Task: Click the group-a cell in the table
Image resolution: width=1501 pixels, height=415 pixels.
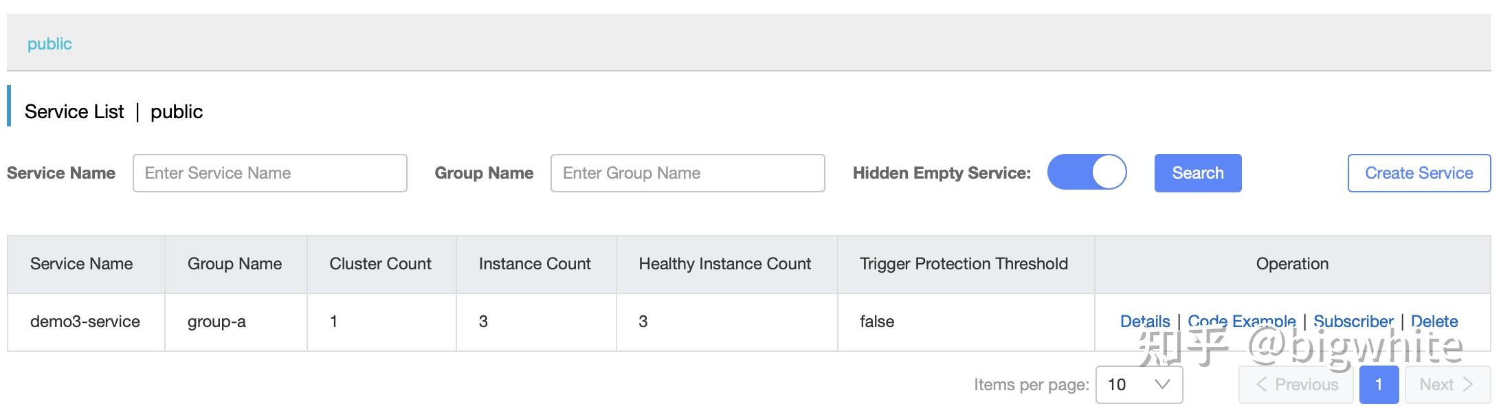Action: (216, 322)
